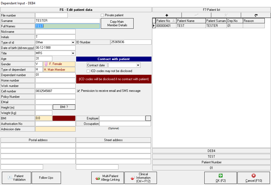Open the Title dropdown list
The width and height of the screenshot is (271, 185).
(73, 53)
